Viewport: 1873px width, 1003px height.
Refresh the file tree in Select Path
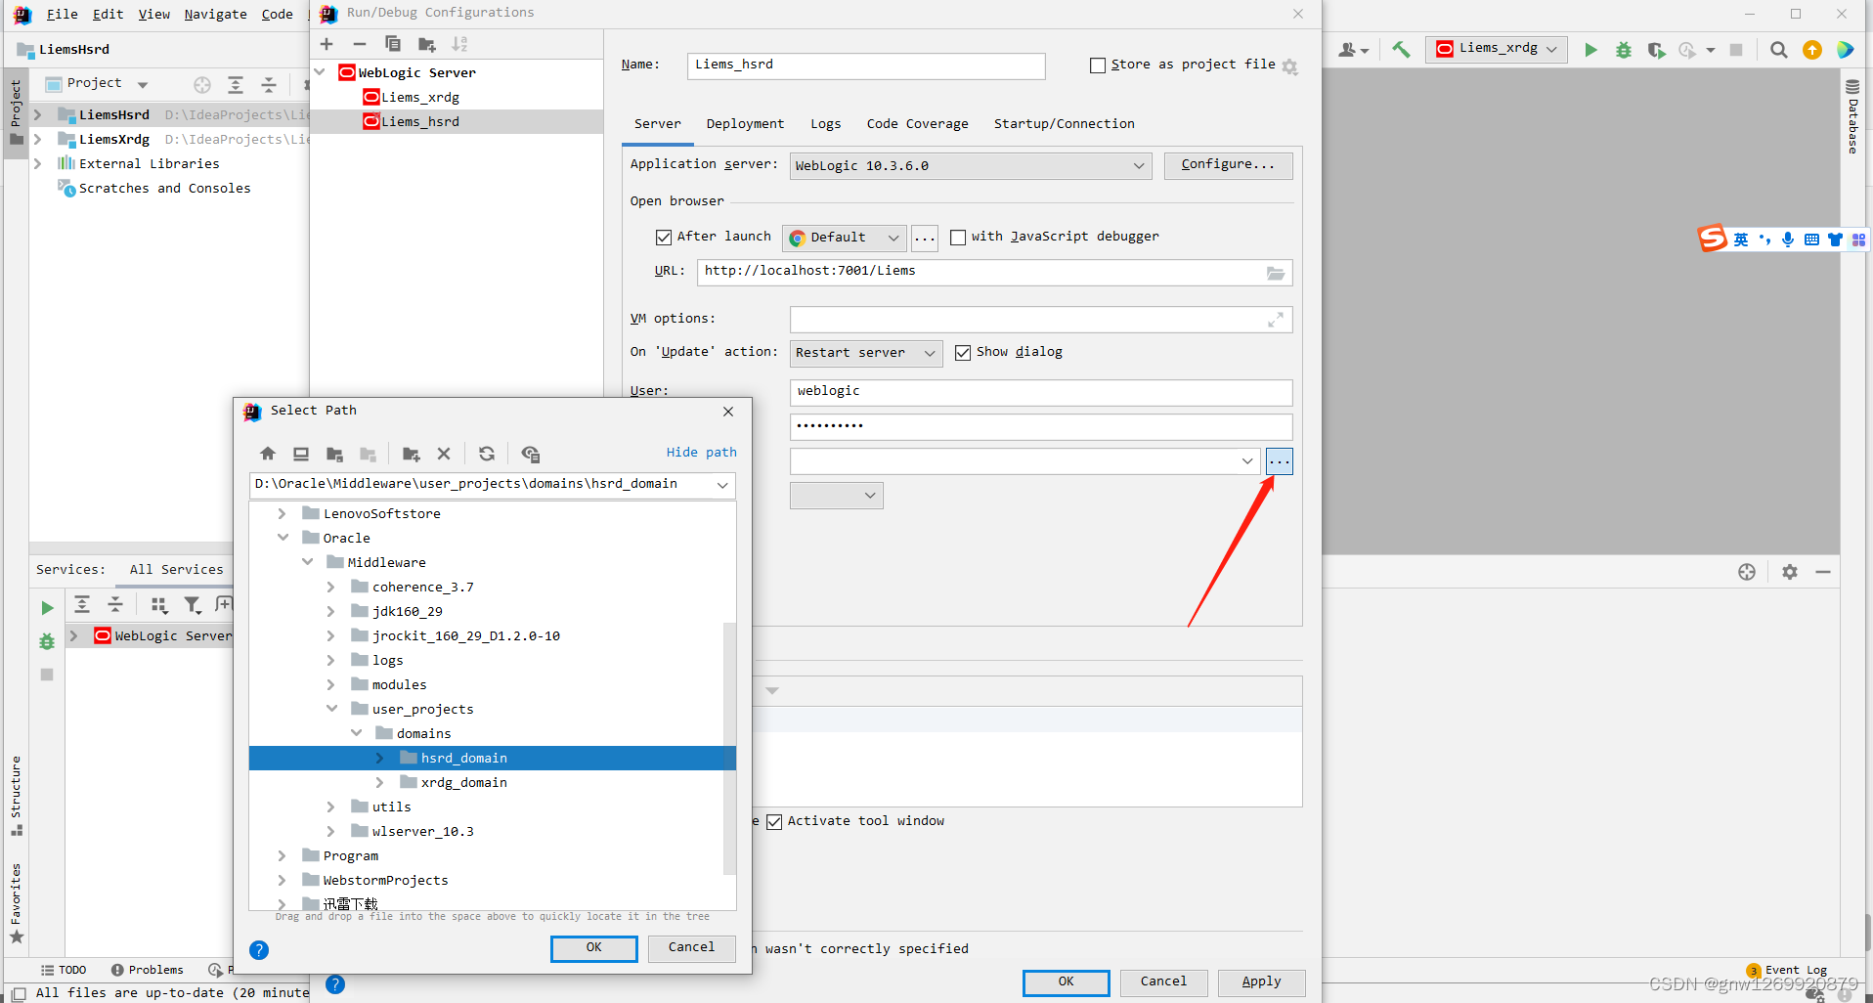[x=486, y=453]
